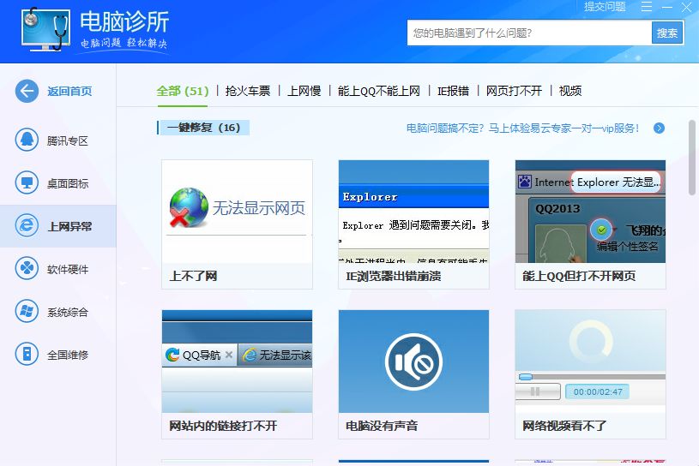
Task: Click the 返回首页 label
Action: pyautogui.click(x=69, y=92)
